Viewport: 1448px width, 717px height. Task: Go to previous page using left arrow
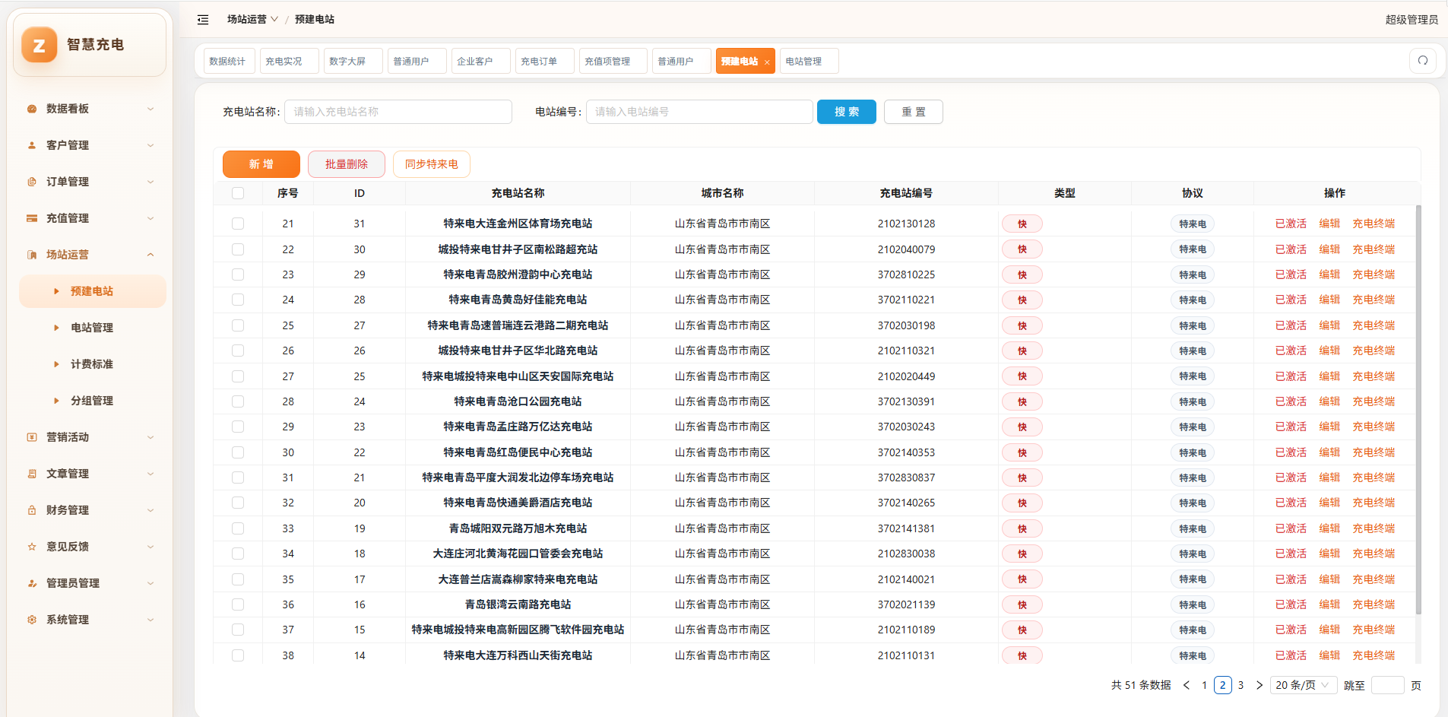click(1187, 685)
